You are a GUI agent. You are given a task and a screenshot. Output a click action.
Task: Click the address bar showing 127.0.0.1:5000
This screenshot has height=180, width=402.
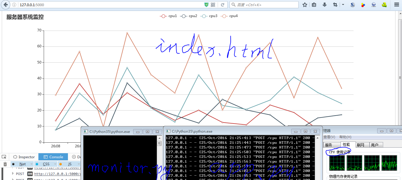pos(111,5)
